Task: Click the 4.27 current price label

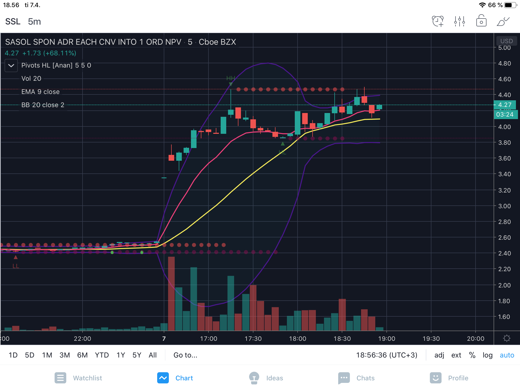Action: (x=505, y=105)
